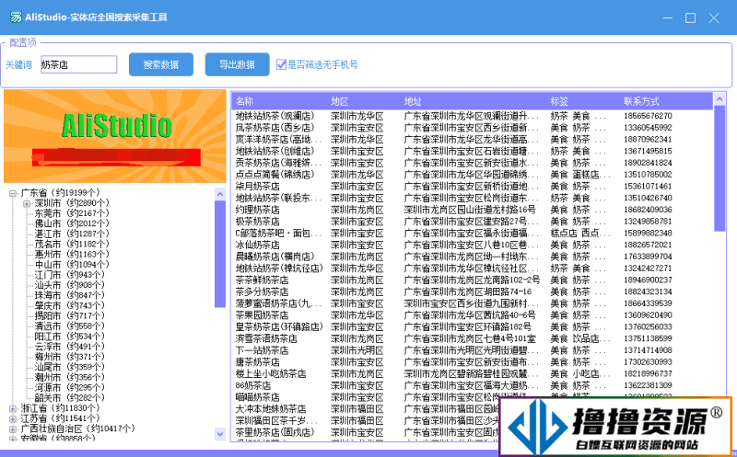Select the 皇茶奶茶店(环镇路店) row name

280,327
